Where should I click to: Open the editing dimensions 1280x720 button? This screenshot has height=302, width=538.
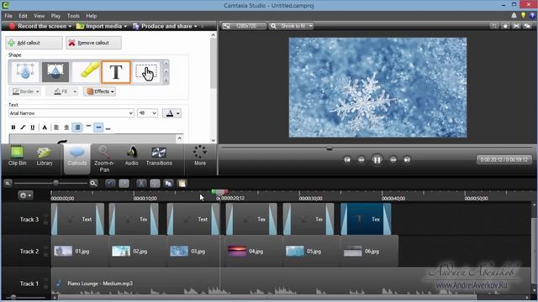244,26
